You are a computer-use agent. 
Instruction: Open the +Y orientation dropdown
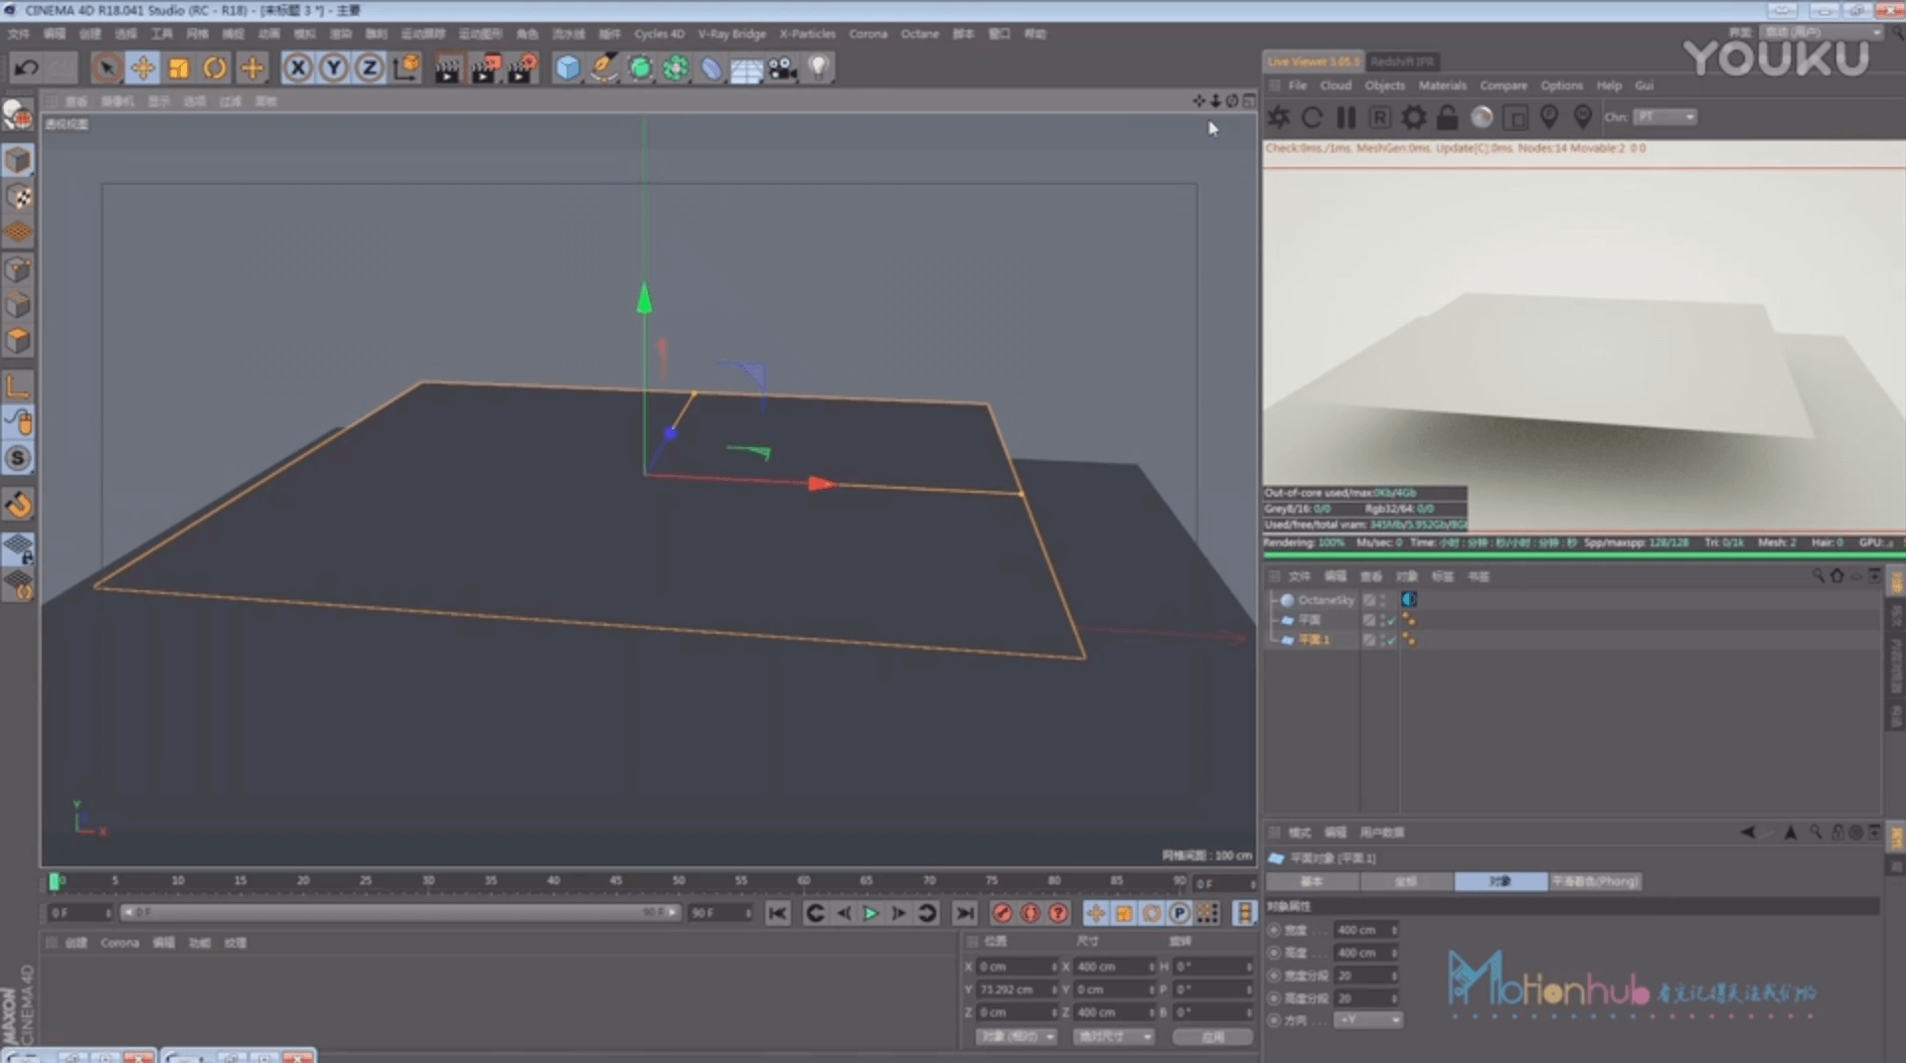(x=1367, y=1020)
